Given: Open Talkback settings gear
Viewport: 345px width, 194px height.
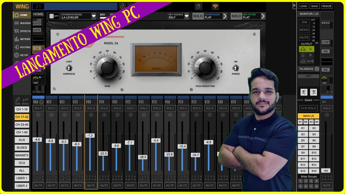Looking at the screenshot, I should pyautogui.click(x=317, y=69).
